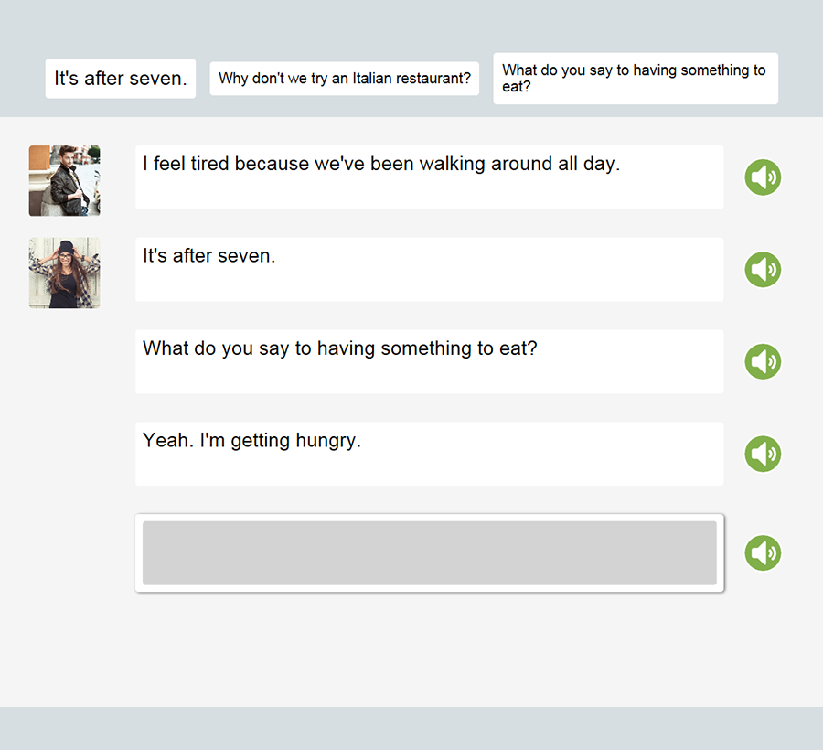The height and width of the screenshot is (750, 823).
Task: Click blank area below the empty answer slot
Action: coord(430,649)
